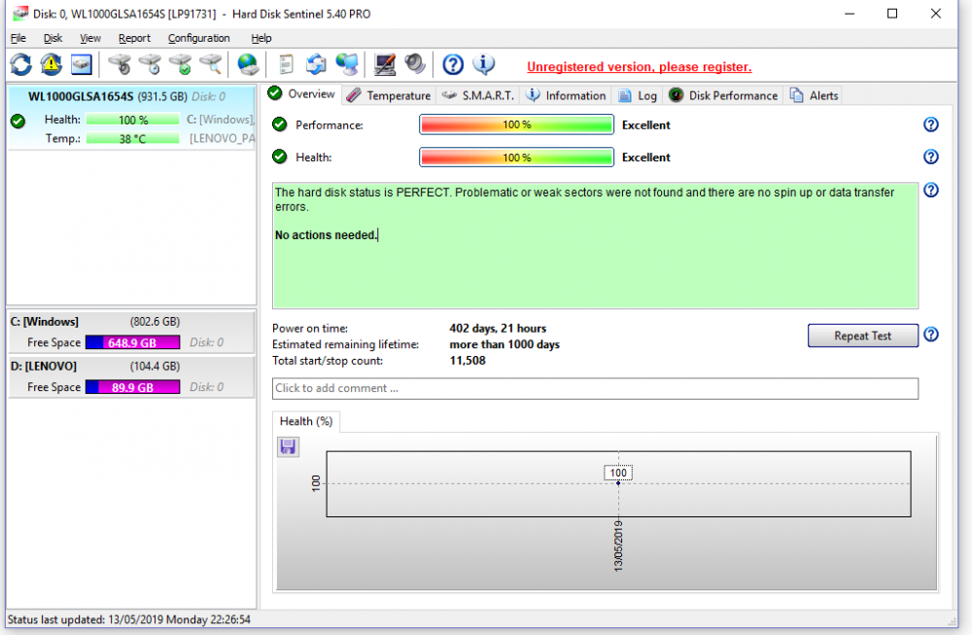The height and width of the screenshot is (635, 972).
Task: Click the help icon beside Performance row
Action: [931, 124]
